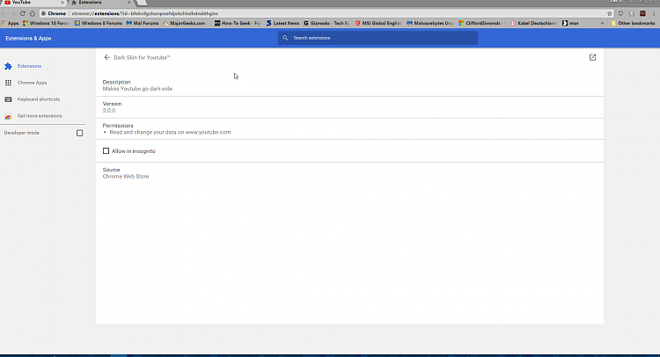Expand hidden bookmarks with the chevron
The width and height of the screenshot is (660, 357).
[602, 23]
